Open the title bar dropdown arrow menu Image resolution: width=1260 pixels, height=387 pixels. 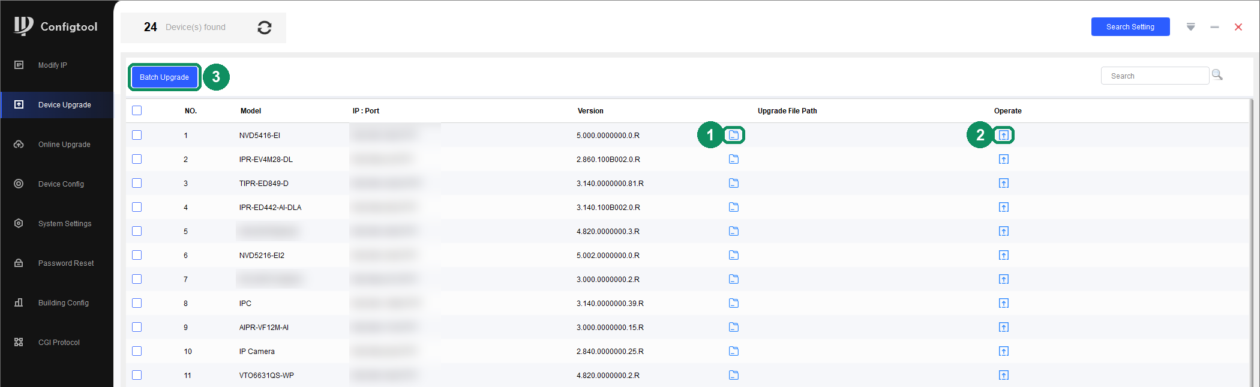[x=1191, y=27]
